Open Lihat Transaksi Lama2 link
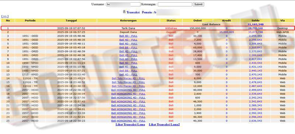Image resolution: width=295 pixels, height=134 pixels. coord(164,124)
